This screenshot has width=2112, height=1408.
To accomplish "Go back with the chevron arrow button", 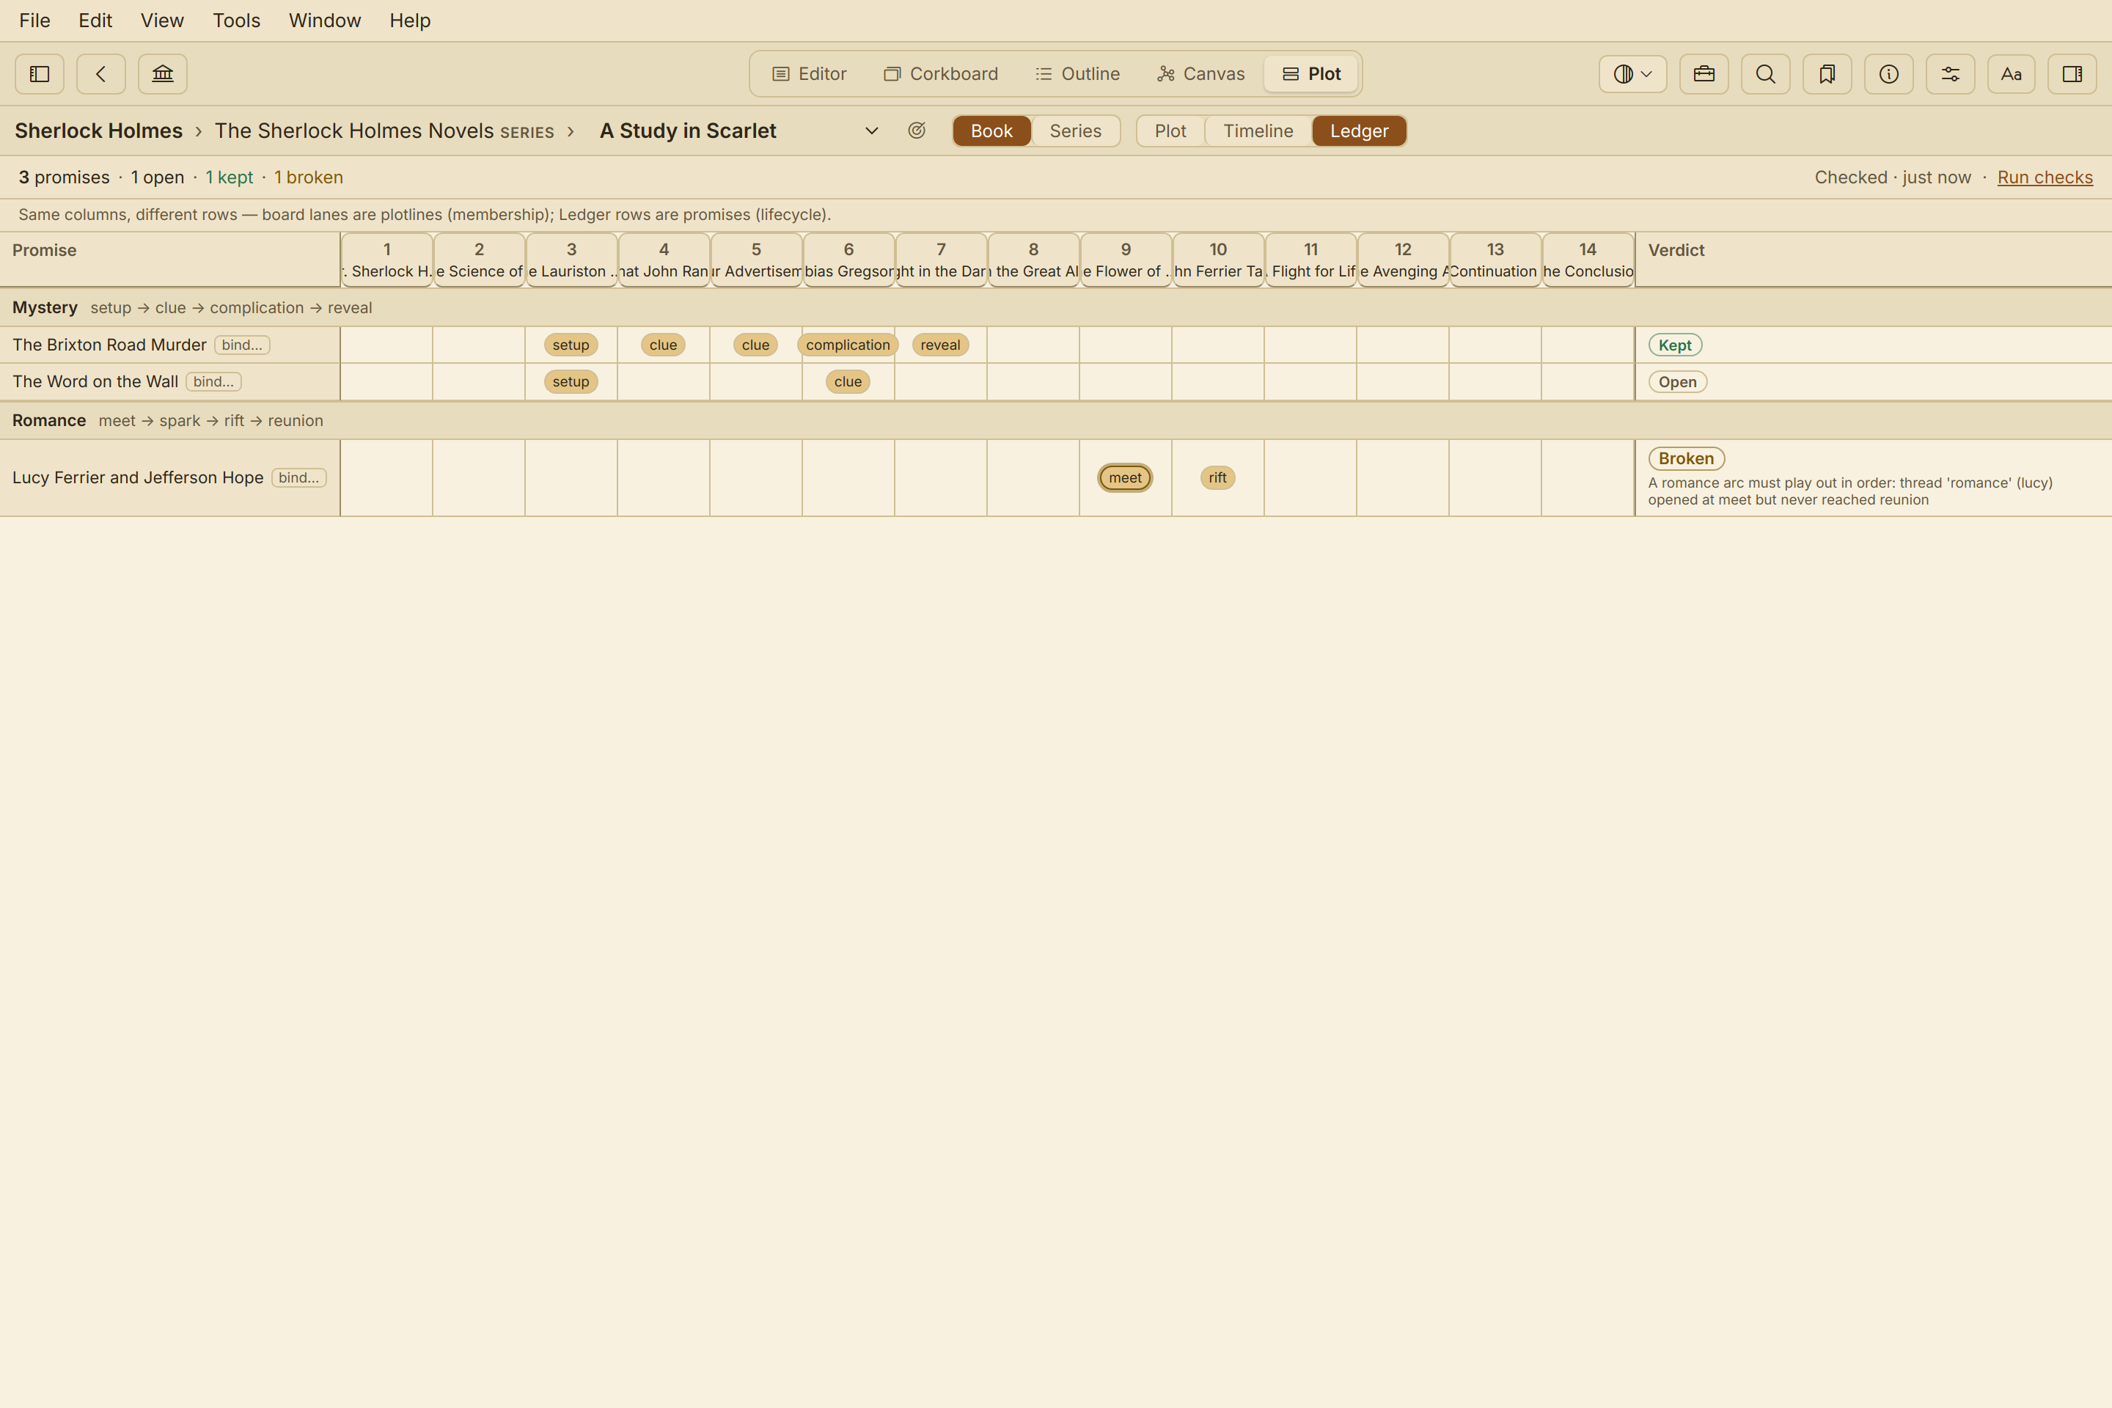I will (100, 73).
